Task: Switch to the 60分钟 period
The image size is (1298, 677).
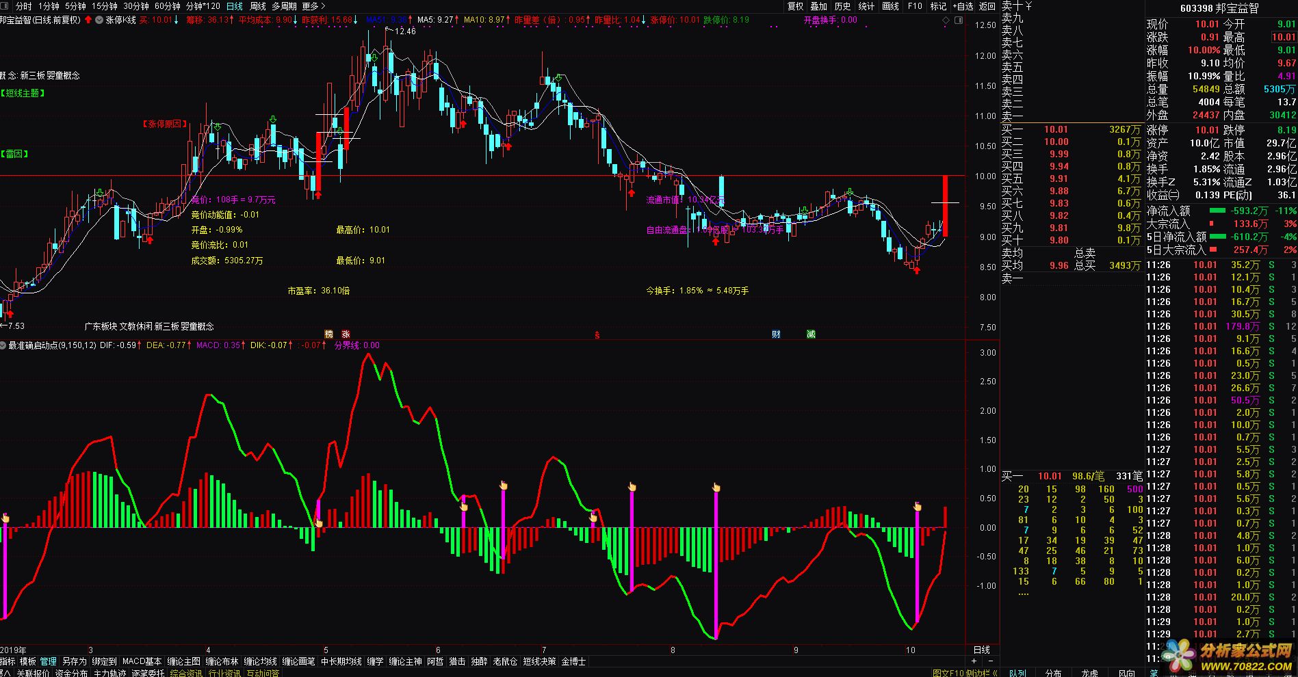Action: point(168,6)
